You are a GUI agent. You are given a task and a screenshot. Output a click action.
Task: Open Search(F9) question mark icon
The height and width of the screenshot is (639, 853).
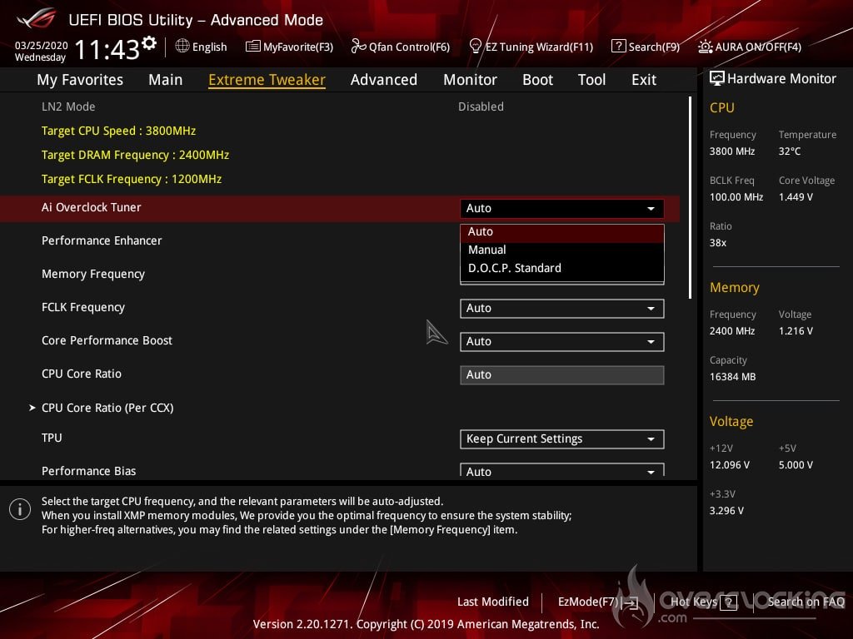(619, 47)
